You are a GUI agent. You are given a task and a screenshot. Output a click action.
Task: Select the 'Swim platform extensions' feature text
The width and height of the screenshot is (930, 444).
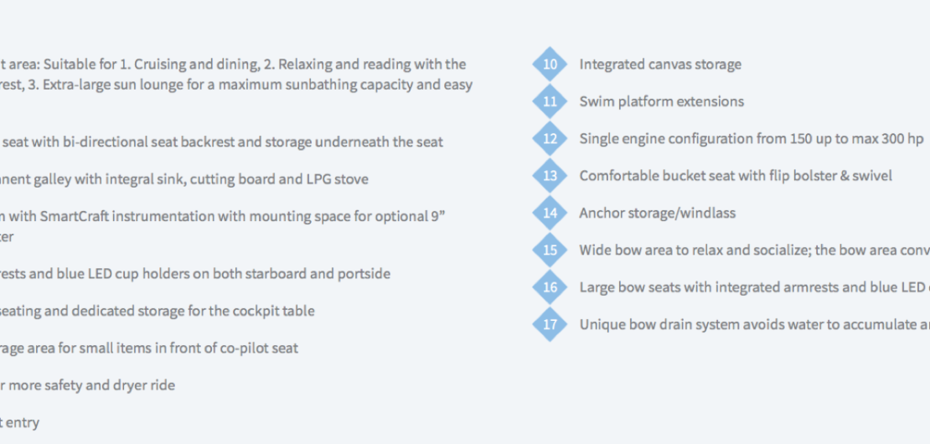click(x=661, y=101)
